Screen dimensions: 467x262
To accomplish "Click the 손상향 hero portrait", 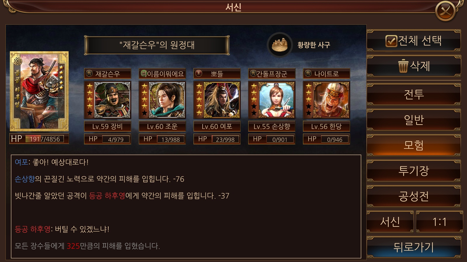I will click(x=272, y=100).
